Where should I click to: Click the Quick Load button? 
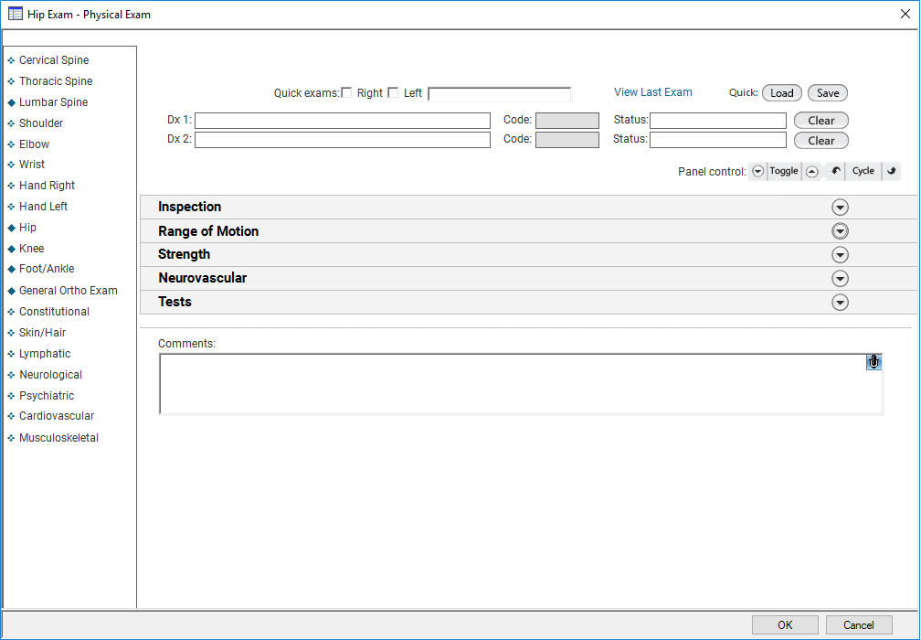point(782,93)
